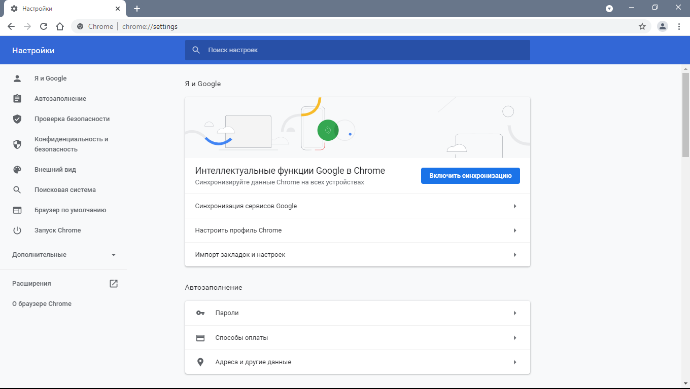This screenshot has width=690, height=389.
Task: Click the power icon for Запуск Chrome
Action: (17, 230)
